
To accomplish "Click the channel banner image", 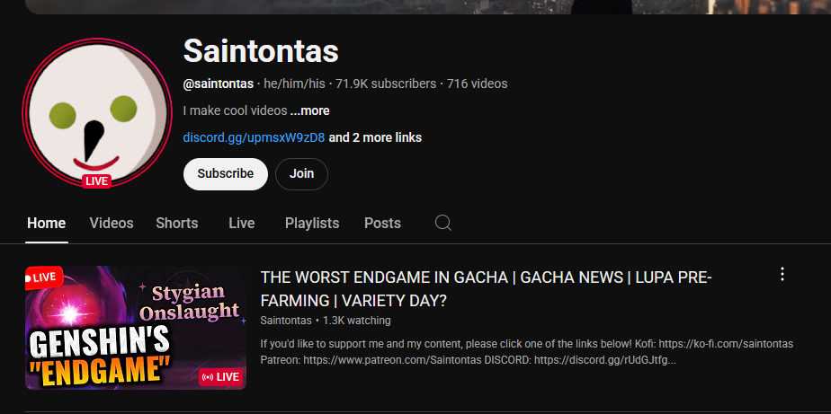I will click(x=428, y=7).
